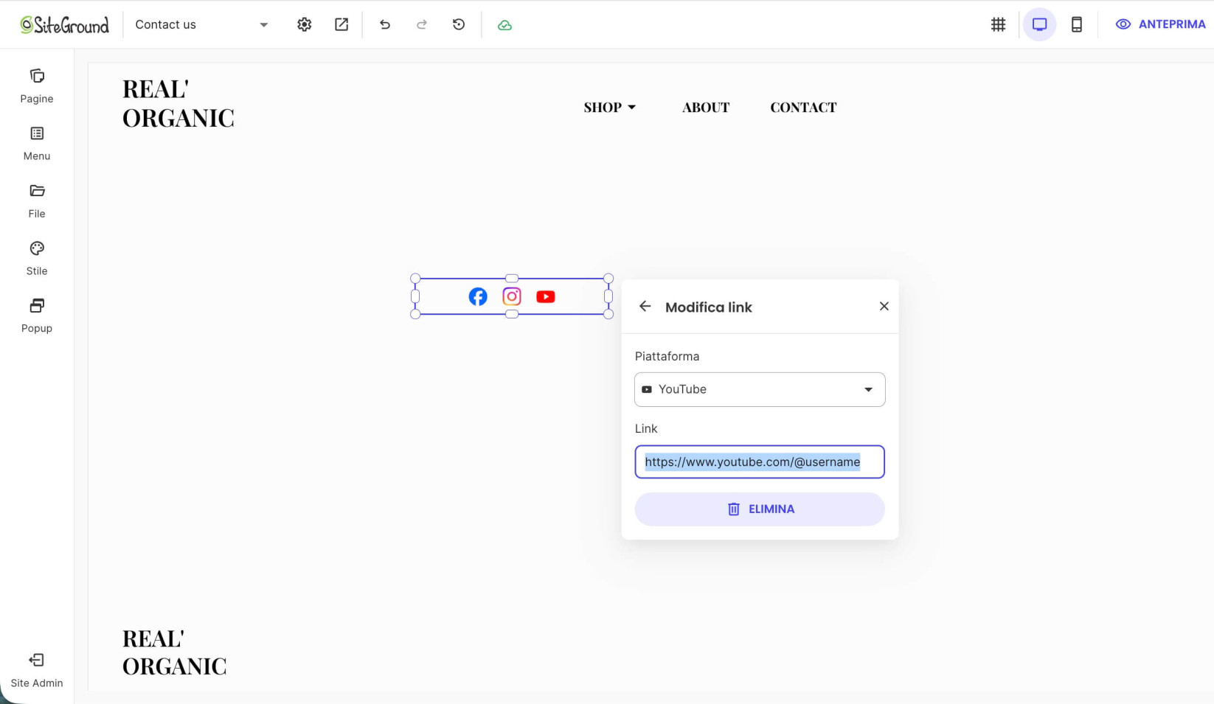Close the Modifica link panel
This screenshot has height=704, width=1214.
(x=884, y=306)
